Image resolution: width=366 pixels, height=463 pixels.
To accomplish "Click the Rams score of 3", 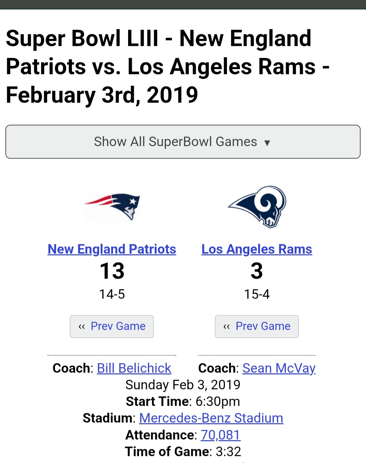I will click(257, 271).
